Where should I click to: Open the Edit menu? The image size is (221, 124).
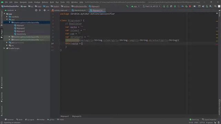click(x=11, y=2)
